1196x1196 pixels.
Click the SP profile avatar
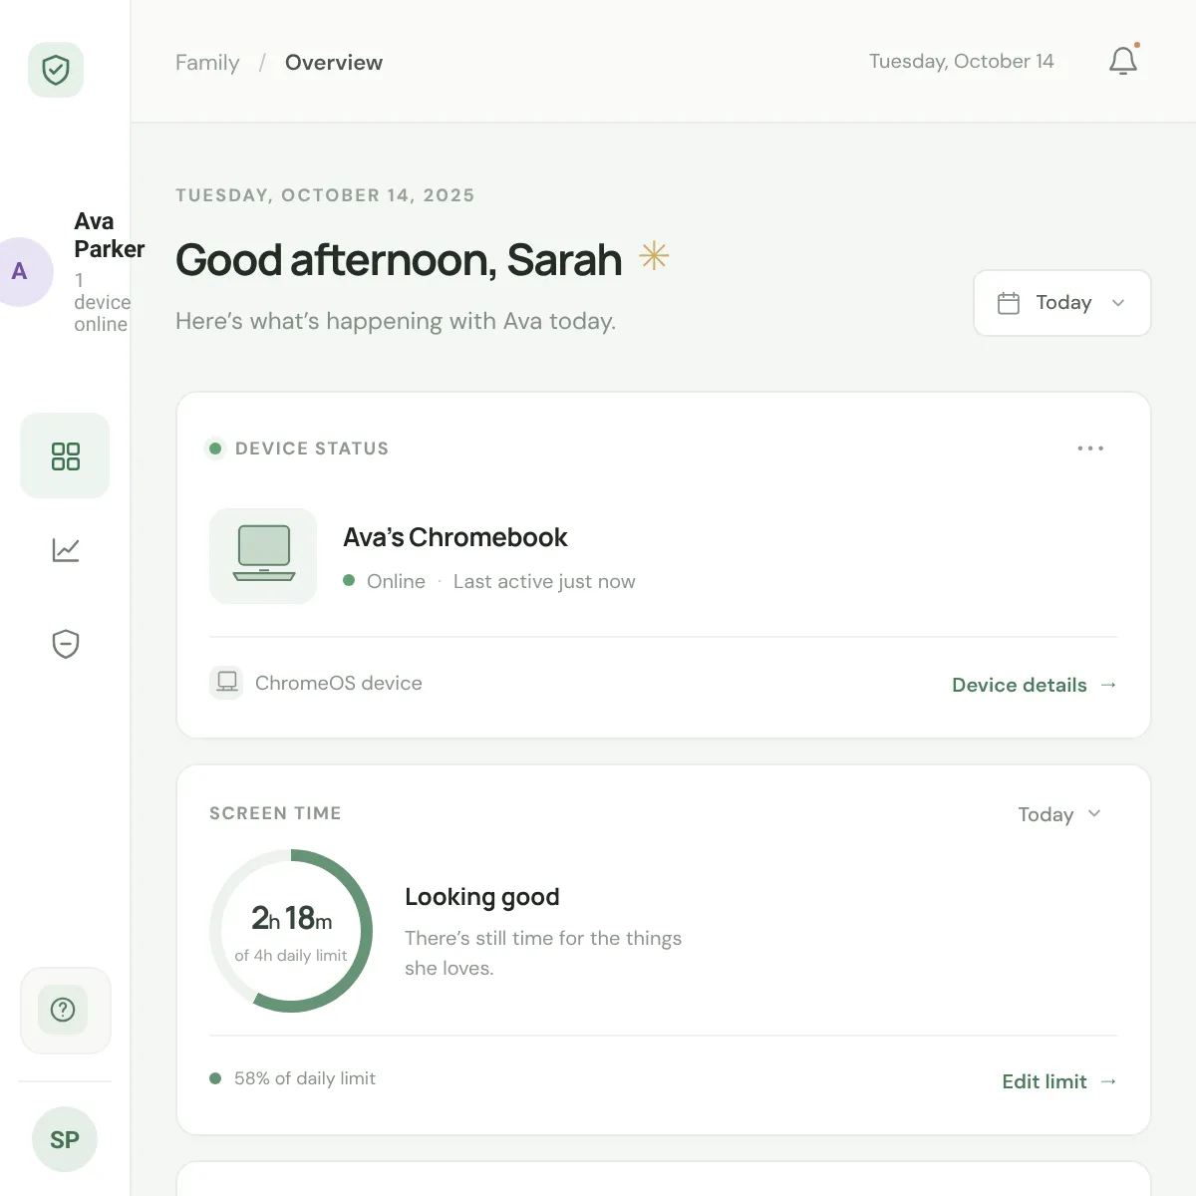click(65, 1139)
